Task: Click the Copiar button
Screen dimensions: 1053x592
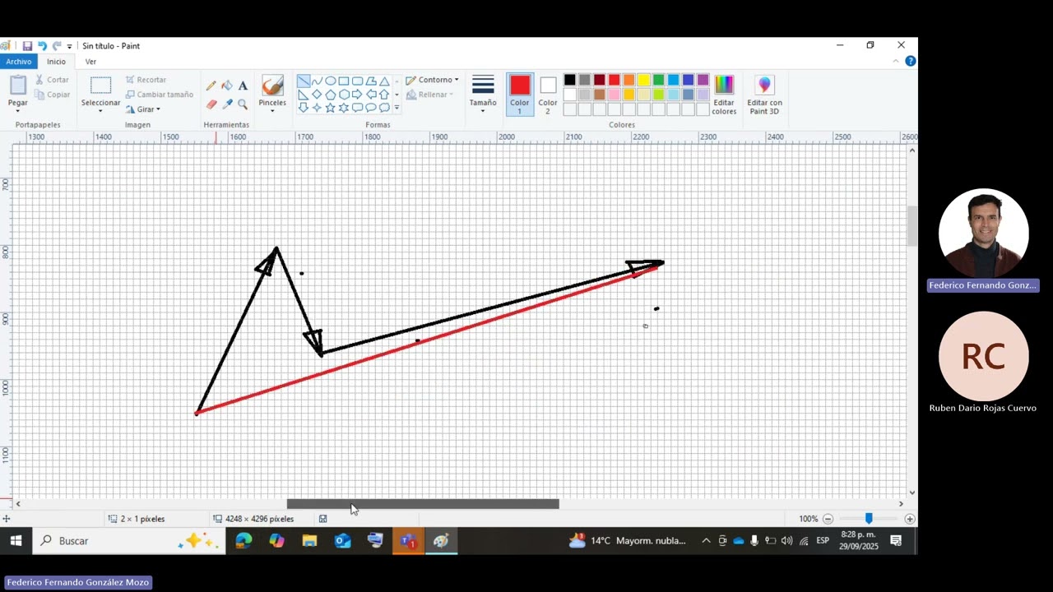Action: (x=52, y=95)
